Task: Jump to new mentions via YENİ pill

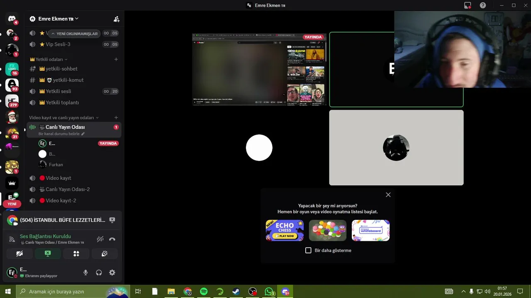Action: pos(12,204)
